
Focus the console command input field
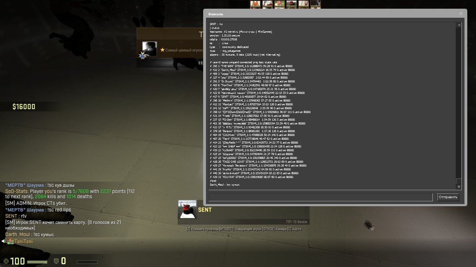(320, 197)
